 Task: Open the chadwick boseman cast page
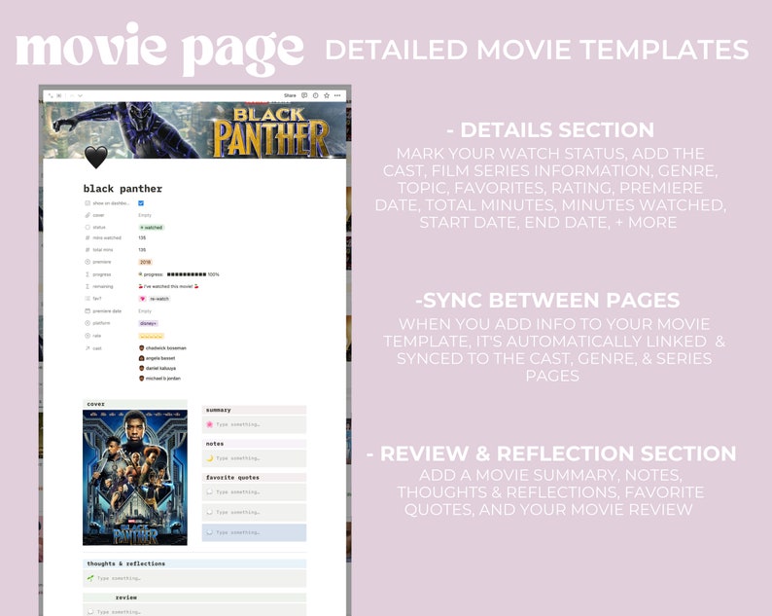162,348
